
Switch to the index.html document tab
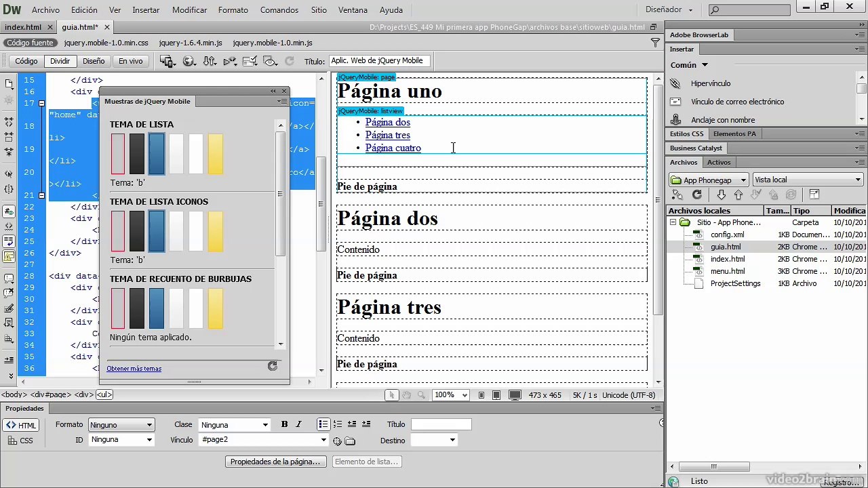[23, 27]
